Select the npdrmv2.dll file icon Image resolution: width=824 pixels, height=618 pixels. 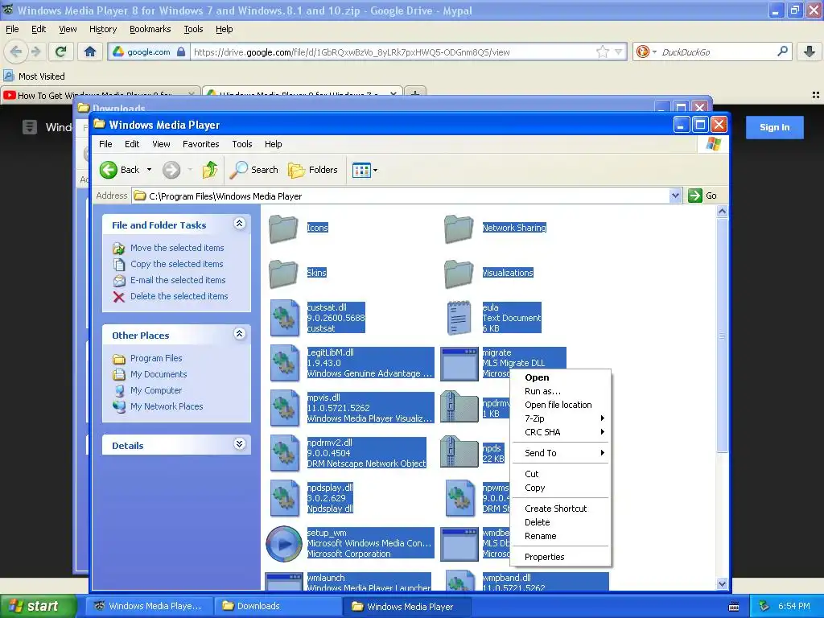(284, 453)
